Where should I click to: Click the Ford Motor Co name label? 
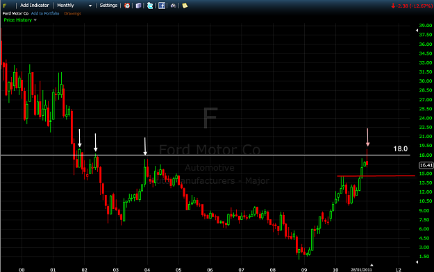15,13
